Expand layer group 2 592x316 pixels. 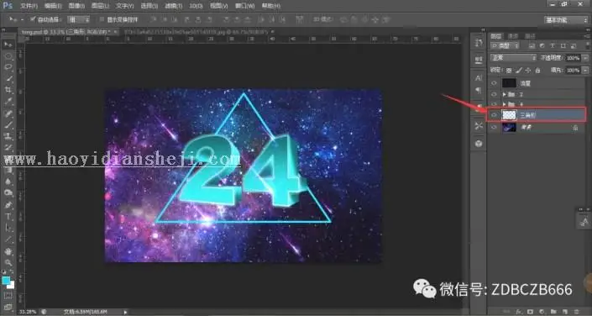point(505,94)
